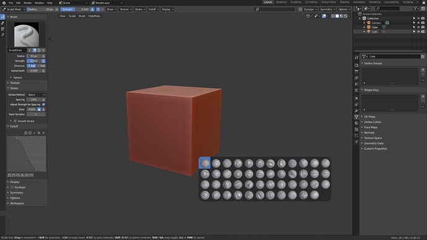Enable the Smooth Stroke checkbox
This screenshot has width=427, height=240.
coord(15,121)
